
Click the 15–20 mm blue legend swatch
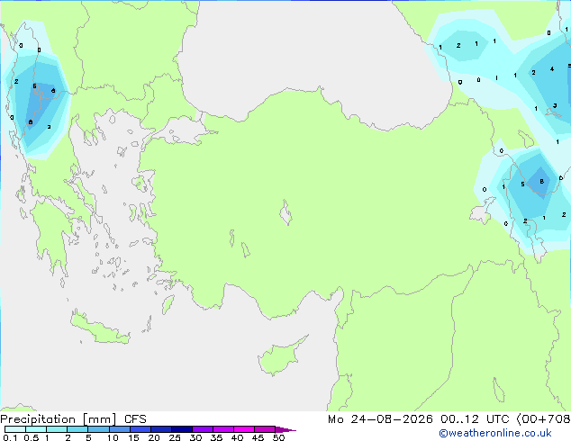click(x=140, y=429)
